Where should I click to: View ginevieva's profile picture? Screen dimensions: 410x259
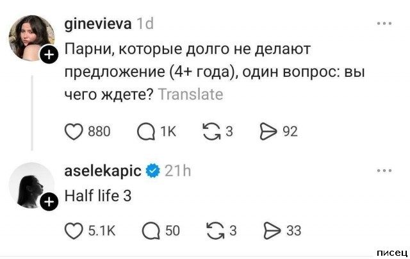(x=30, y=38)
